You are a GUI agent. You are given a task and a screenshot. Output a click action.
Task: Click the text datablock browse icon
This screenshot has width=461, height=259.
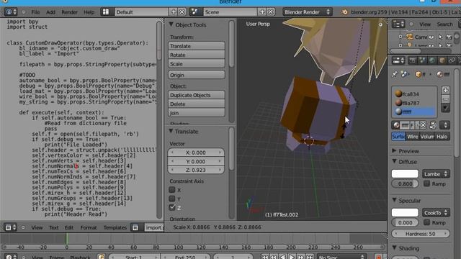click(135, 227)
